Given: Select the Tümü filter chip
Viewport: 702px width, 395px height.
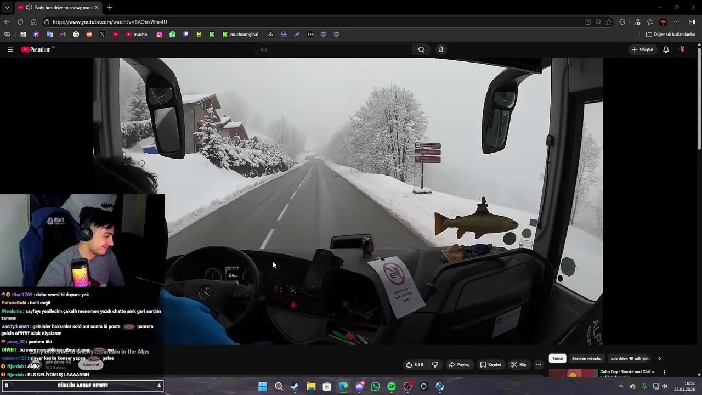Looking at the screenshot, I should click(x=557, y=358).
